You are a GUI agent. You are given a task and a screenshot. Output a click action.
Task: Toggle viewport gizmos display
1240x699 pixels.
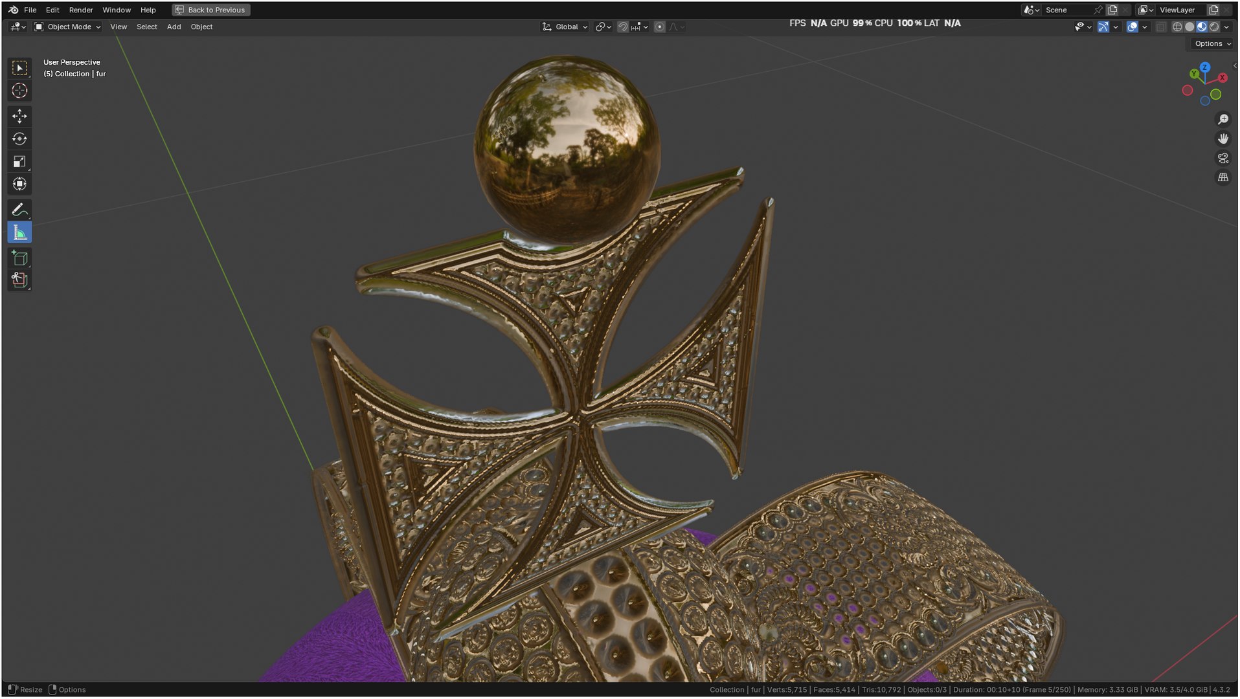pos(1103,27)
